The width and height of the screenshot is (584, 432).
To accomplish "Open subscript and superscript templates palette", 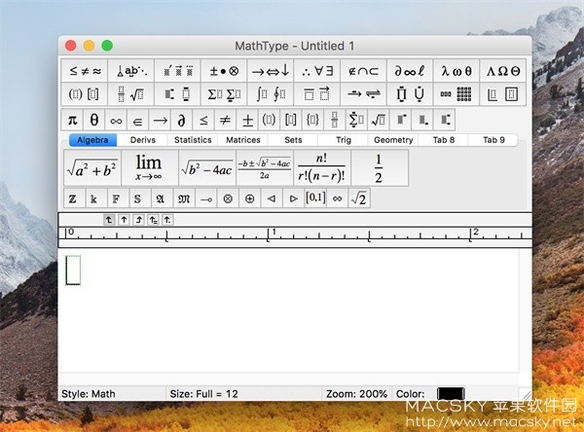I will pos(178,93).
